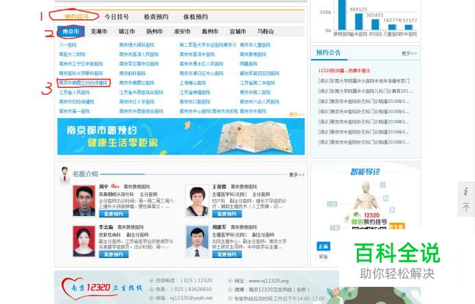Click the tallest bar in the chart

342,14
